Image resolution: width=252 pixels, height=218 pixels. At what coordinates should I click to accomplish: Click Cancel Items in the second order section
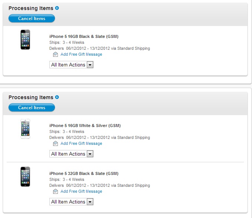[32, 107]
